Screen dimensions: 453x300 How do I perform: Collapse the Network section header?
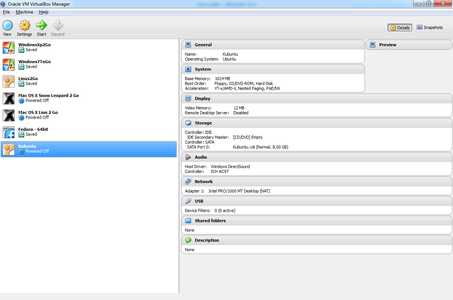[x=204, y=182]
